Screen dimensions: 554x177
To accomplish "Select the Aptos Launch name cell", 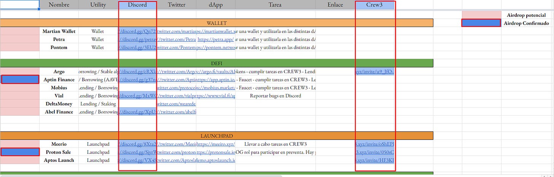I will 59,160.
